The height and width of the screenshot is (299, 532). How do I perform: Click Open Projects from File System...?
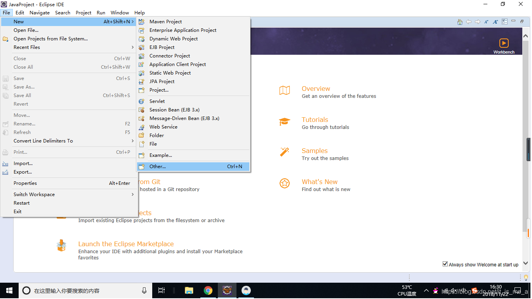(x=68, y=39)
